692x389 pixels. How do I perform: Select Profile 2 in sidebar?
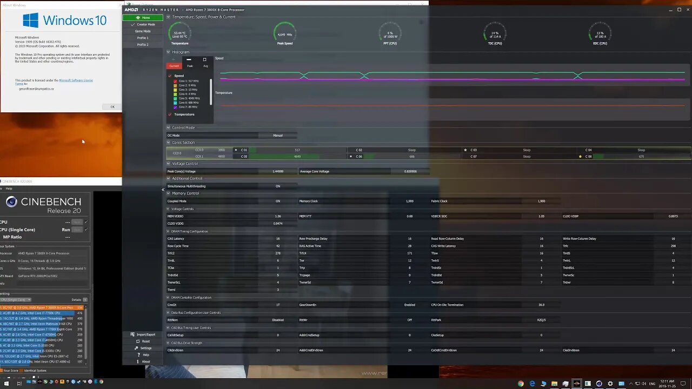click(143, 44)
